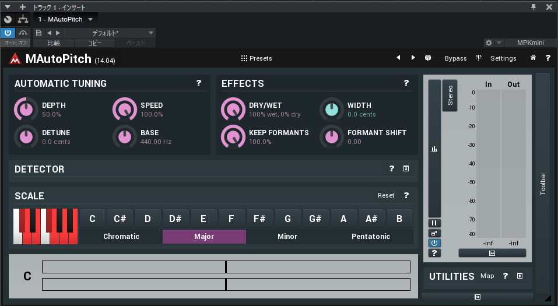Toggle note D in scale
Viewport: 558px width, 306px height.
(148, 219)
